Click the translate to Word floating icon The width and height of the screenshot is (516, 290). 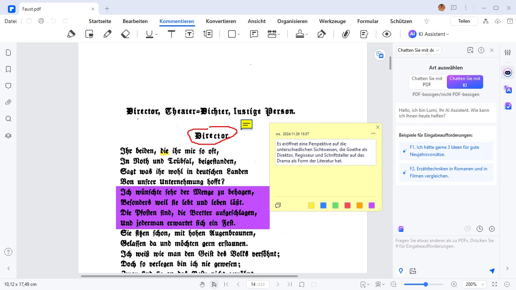380,55
